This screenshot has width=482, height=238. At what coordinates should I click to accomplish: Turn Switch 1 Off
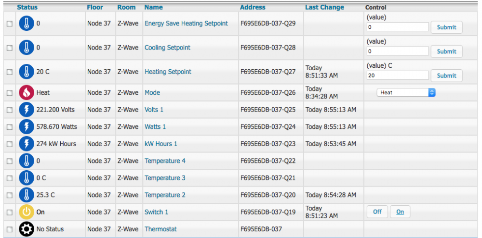[x=377, y=212]
